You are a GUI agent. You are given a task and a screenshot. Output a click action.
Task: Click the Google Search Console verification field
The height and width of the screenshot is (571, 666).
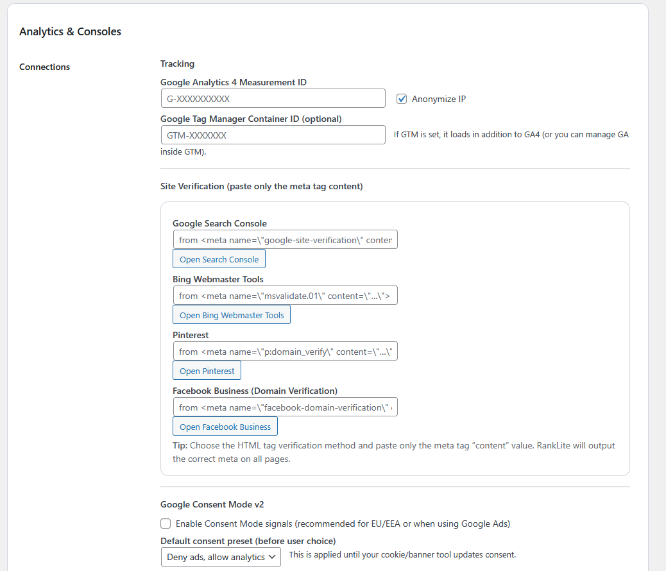click(x=285, y=239)
